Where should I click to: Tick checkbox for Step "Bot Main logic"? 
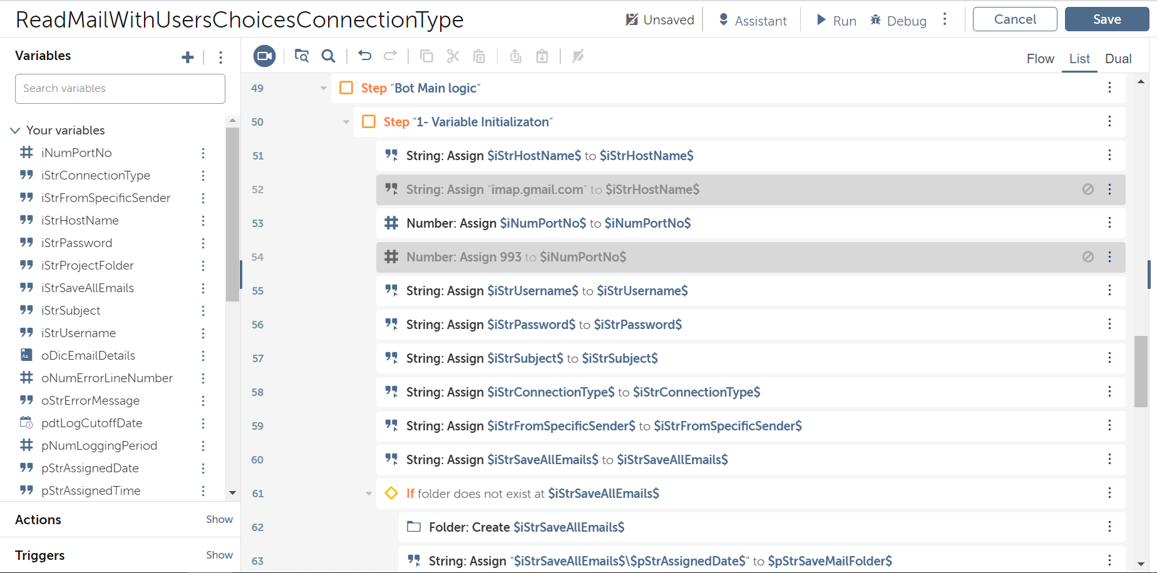tap(346, 88)
